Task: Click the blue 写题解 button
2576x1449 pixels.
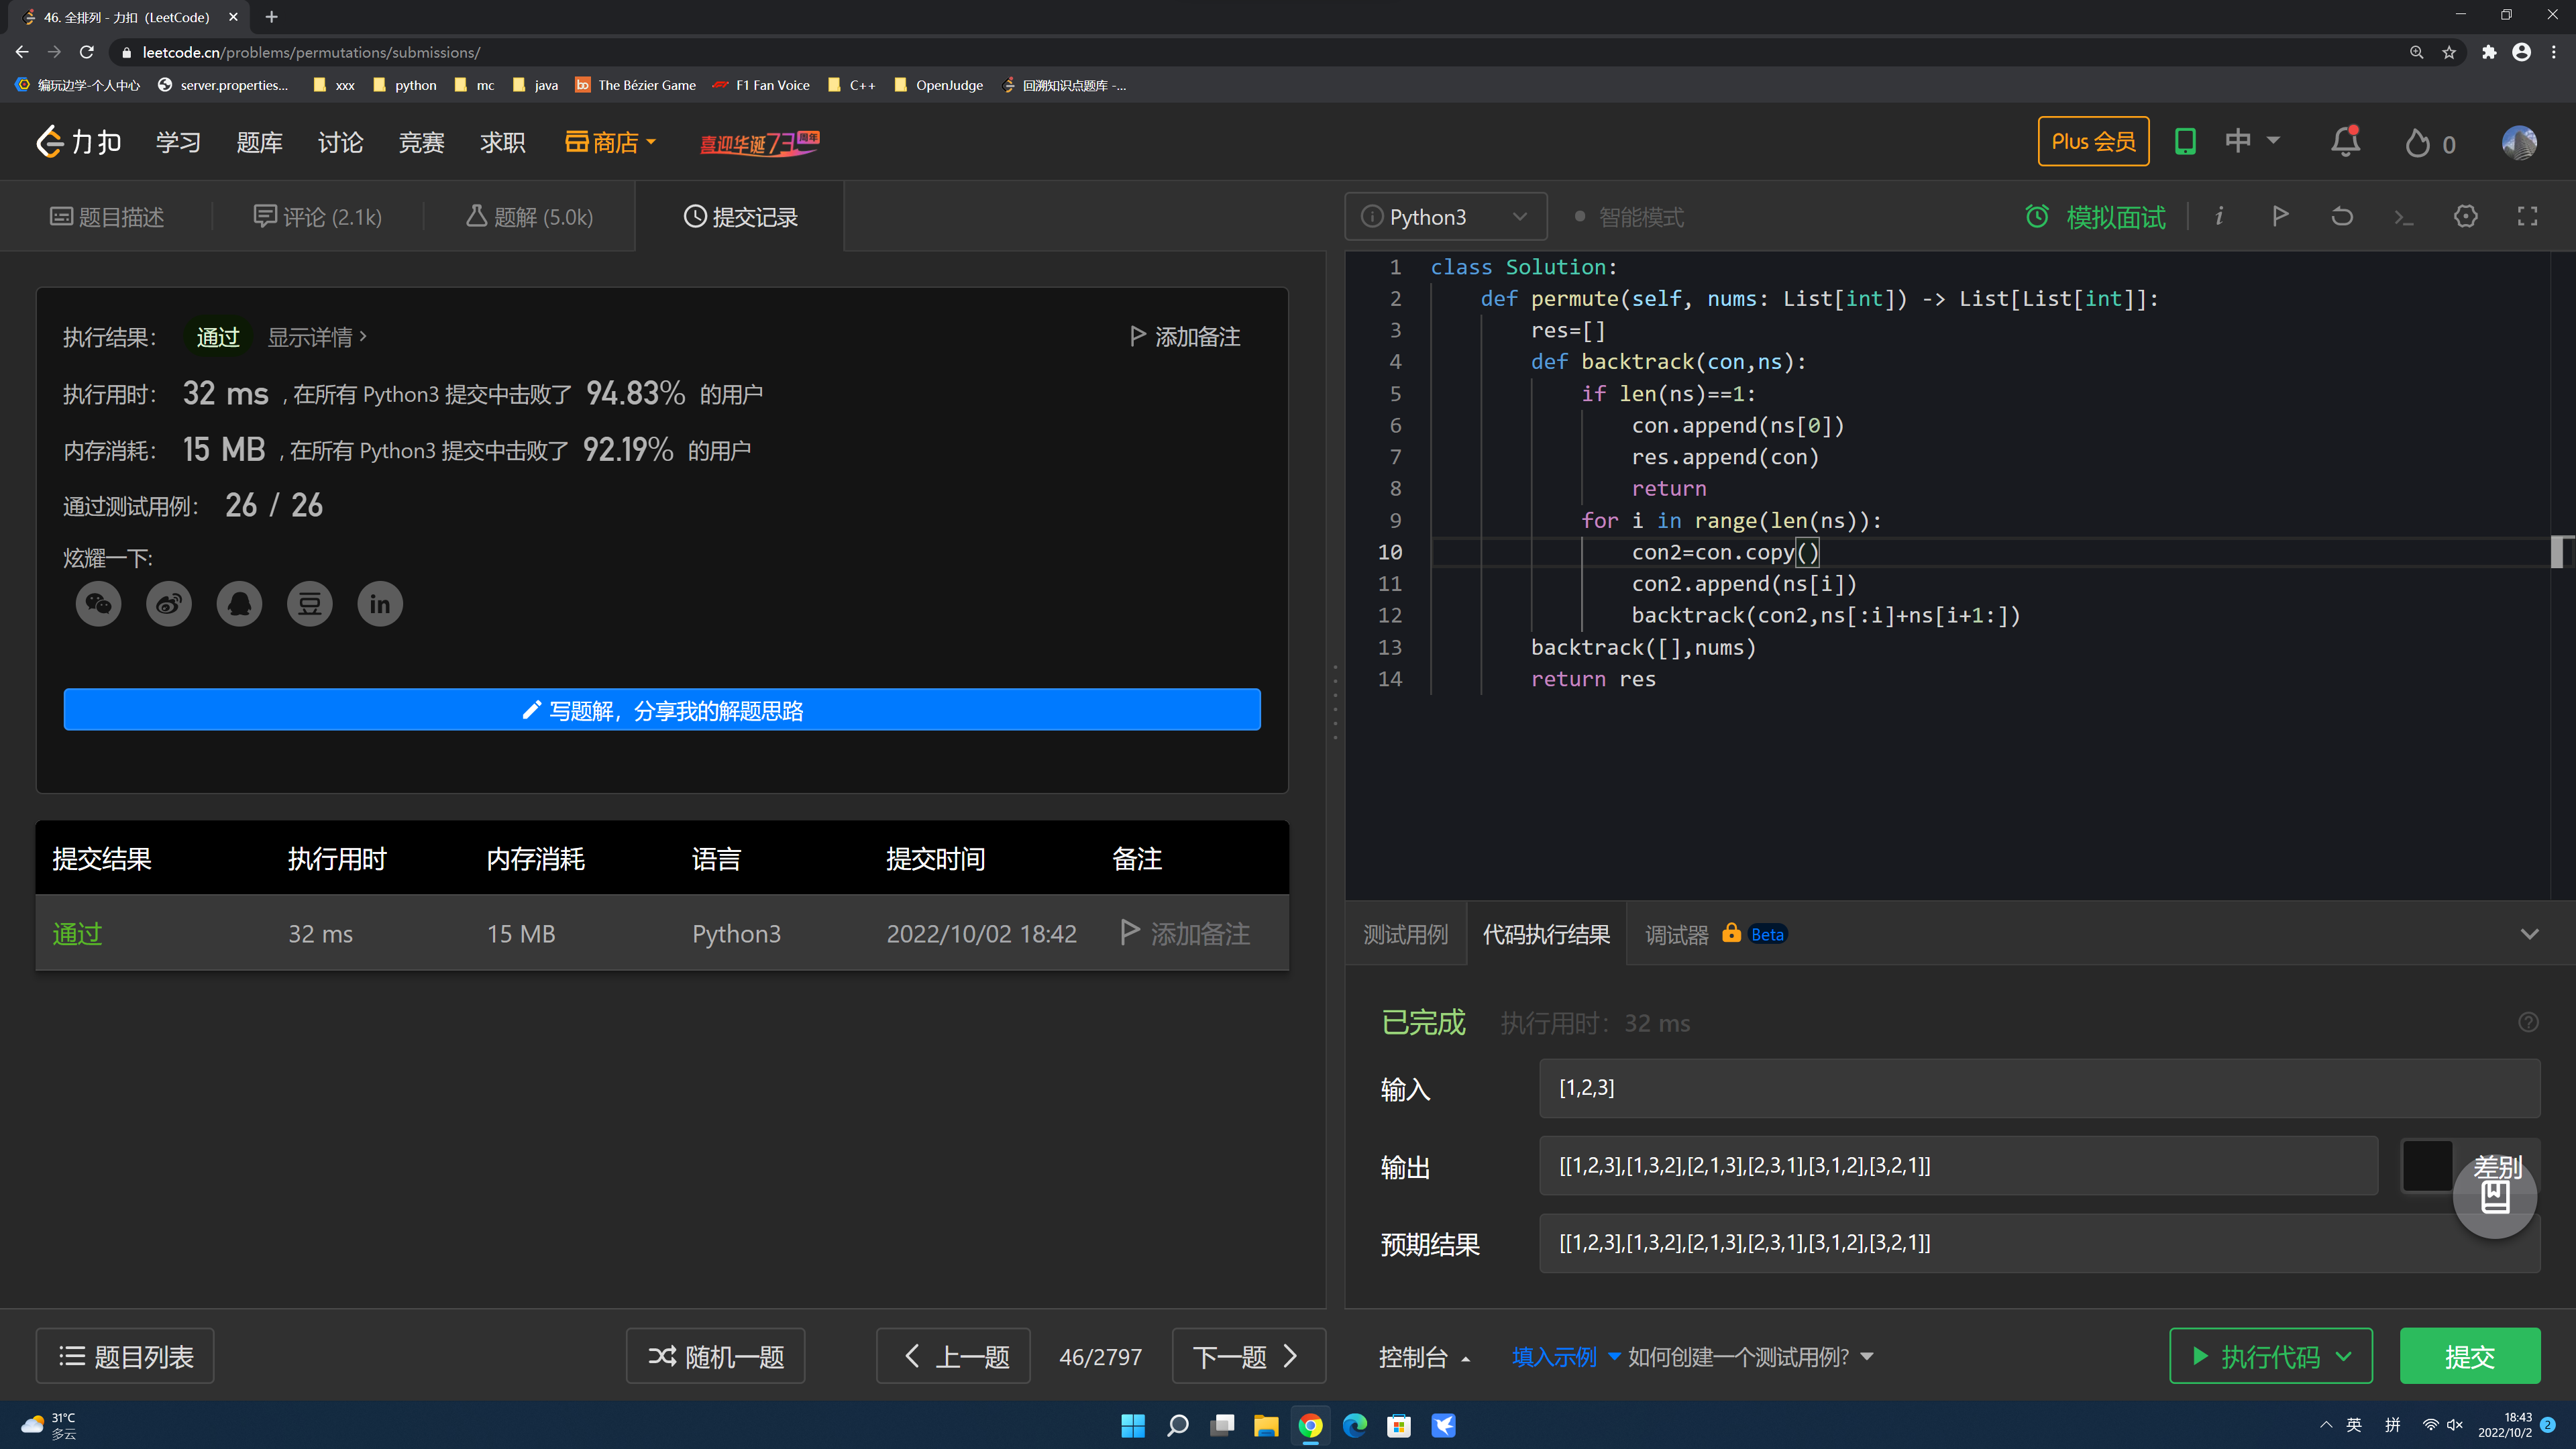Action: [662, 710]
